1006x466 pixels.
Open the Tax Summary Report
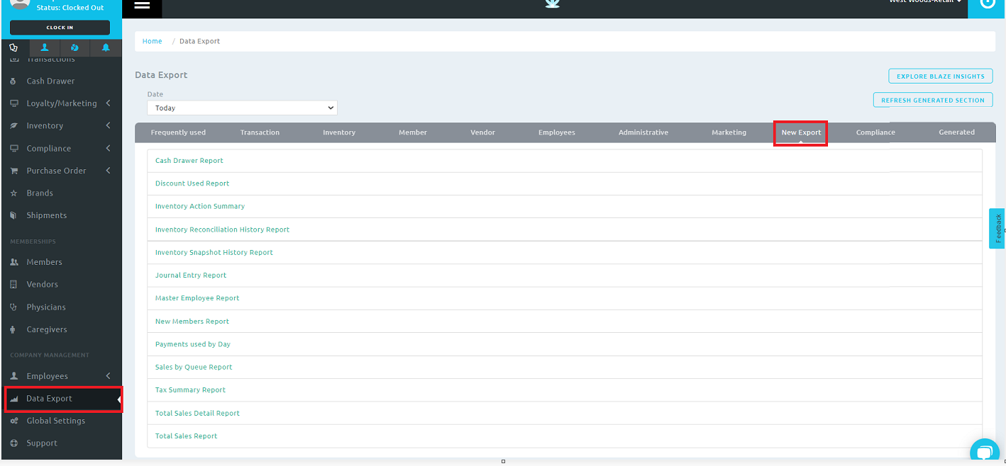tap(190, 390)
